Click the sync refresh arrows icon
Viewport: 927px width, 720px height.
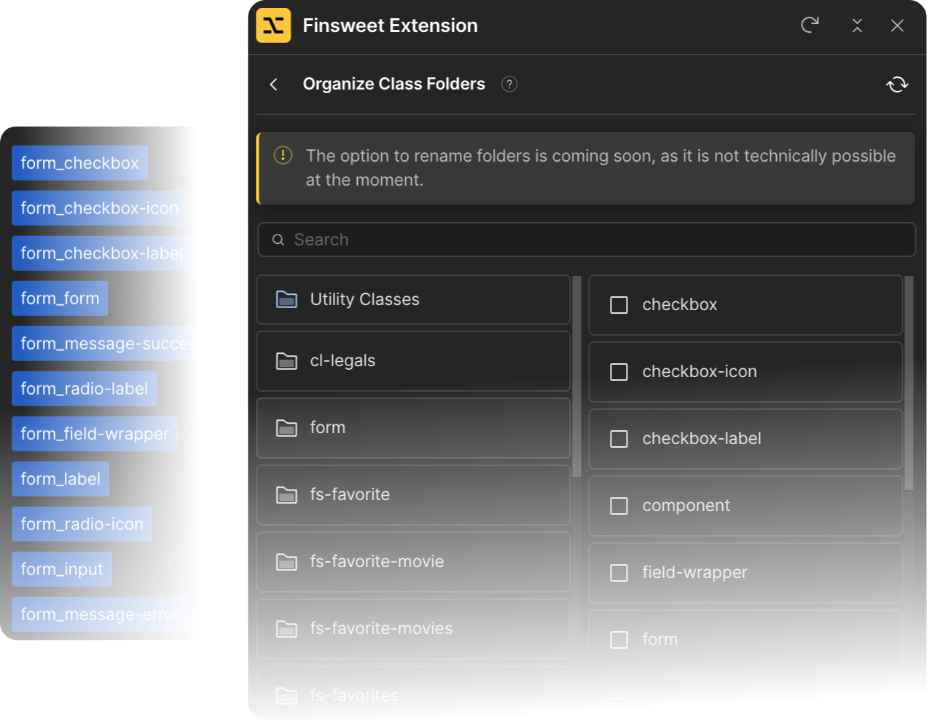pos(897,84)
